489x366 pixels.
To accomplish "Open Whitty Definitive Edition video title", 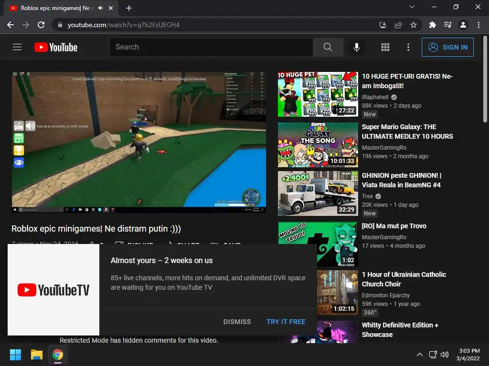I will [x=400, y=330].
